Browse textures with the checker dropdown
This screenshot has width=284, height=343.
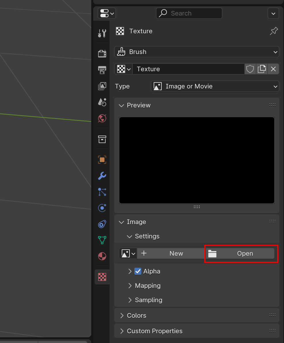tap(124, 69)
